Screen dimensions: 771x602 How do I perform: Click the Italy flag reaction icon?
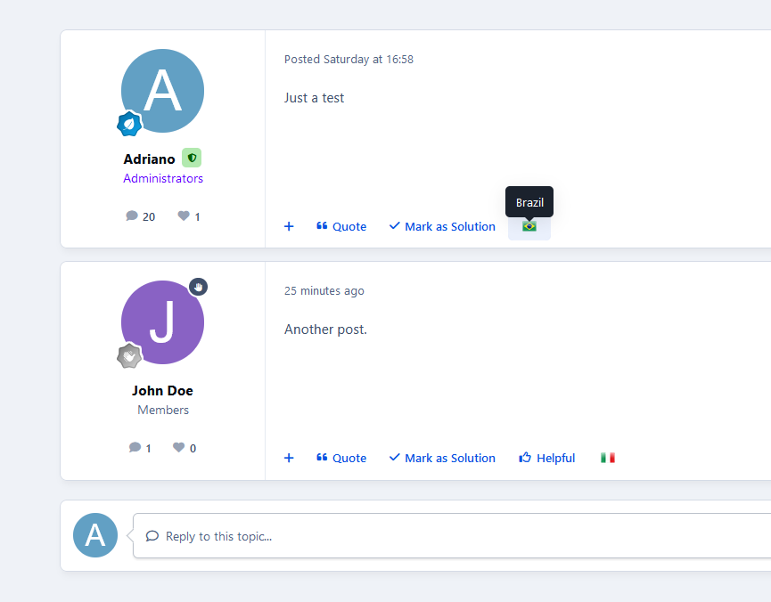pyautogui.click(x=608, y=458)
